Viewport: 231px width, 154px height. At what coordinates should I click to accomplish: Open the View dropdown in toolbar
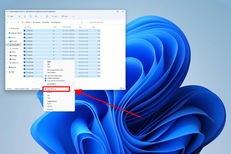pyautogui.click(x=65, y=16)
